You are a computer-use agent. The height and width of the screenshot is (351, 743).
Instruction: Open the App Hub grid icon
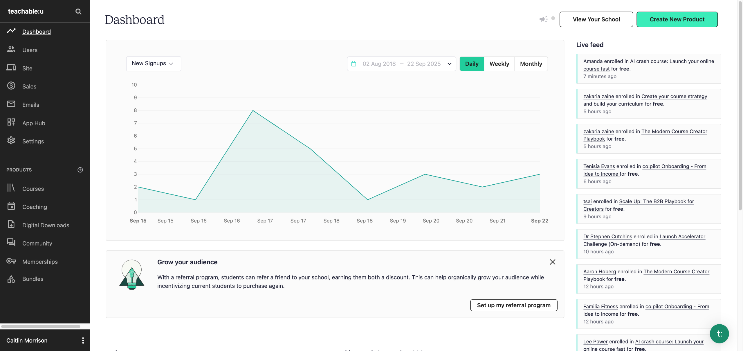click(x=11, y=123)
